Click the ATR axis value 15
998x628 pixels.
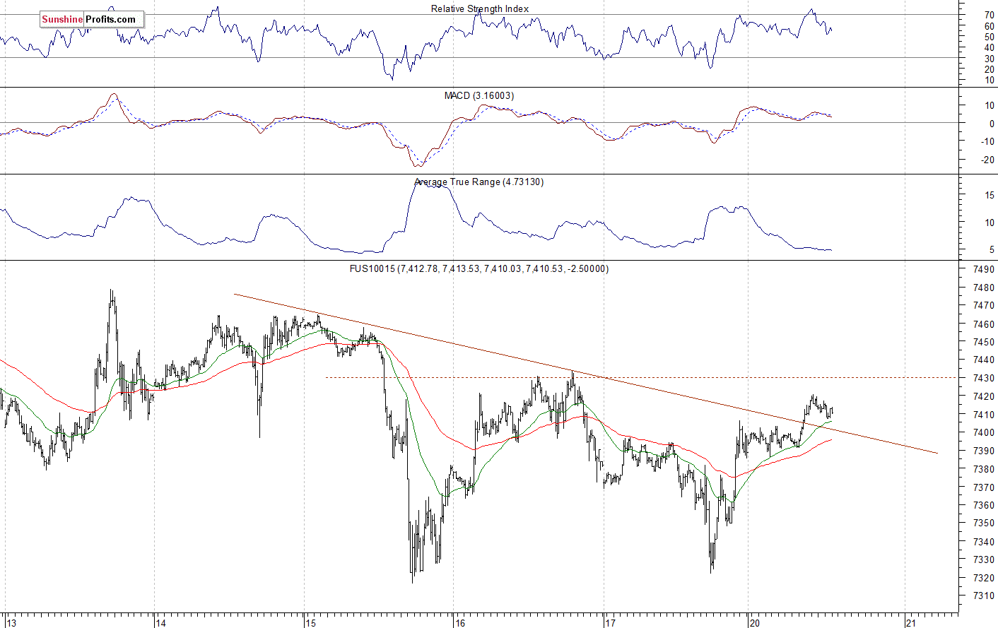pyautogui.click(x=989, y=196)
